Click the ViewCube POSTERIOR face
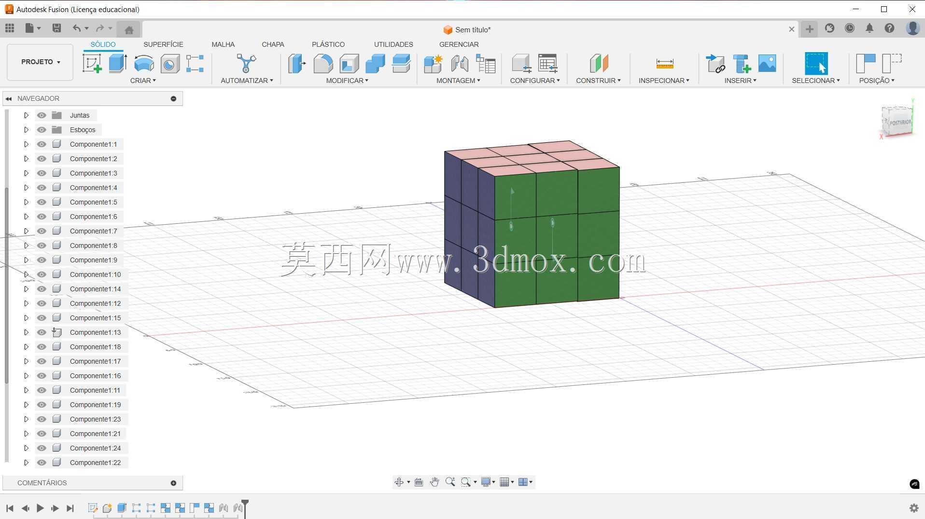Screen dimensions: 925x519 [x=900, y=123]
